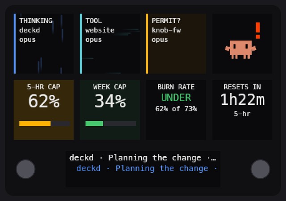Click the red exclamation alert mark

(258, 30)
